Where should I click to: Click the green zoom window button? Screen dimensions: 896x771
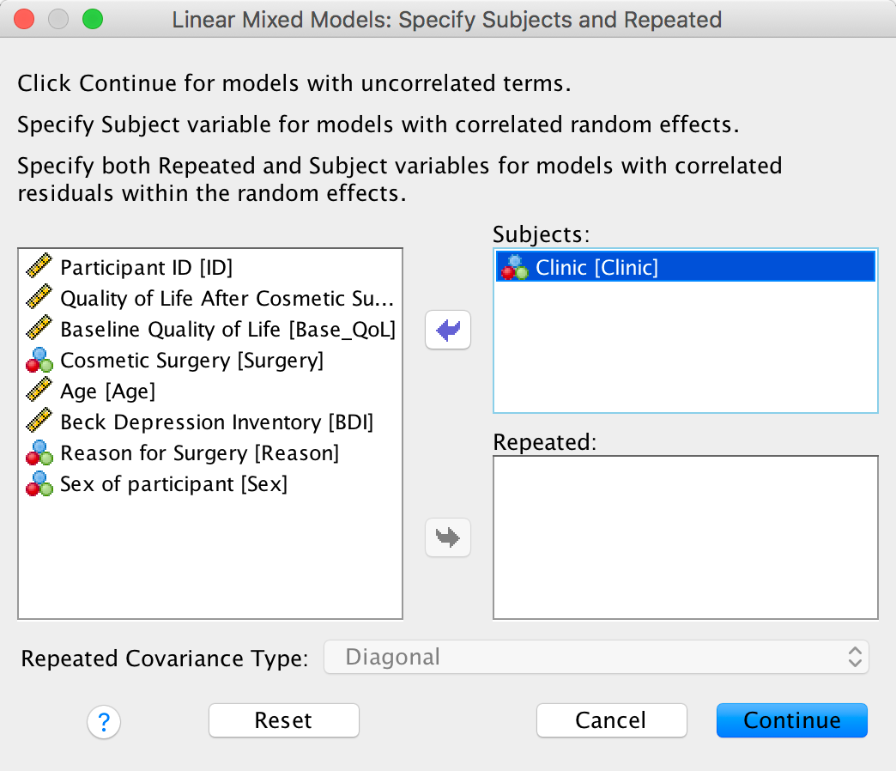coord(91,18)
